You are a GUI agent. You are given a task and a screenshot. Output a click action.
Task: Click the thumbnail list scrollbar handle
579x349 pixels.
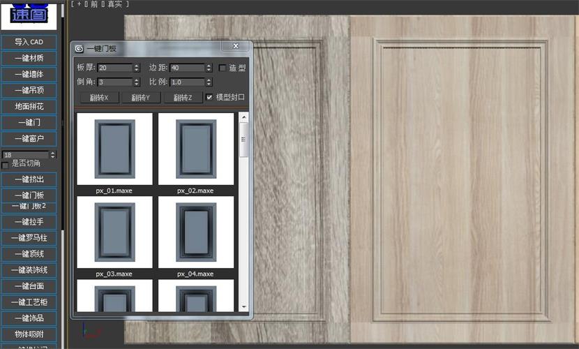[243, 140]
